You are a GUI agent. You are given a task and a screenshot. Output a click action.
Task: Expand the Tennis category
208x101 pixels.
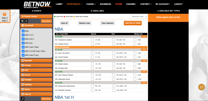(x=36, y=89)
